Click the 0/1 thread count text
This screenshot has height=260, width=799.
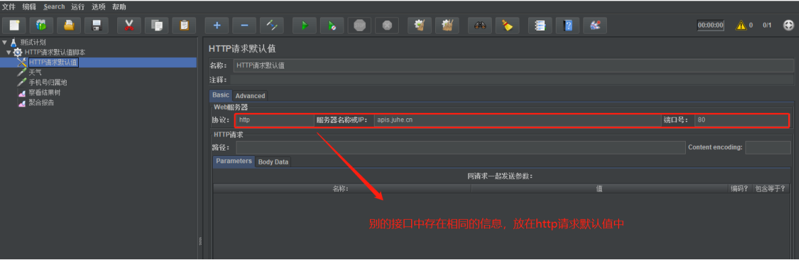(767, 25)
